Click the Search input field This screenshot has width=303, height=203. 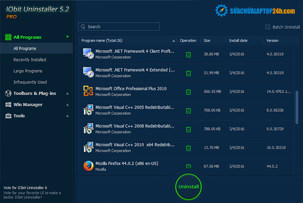(x=121, y=26)
